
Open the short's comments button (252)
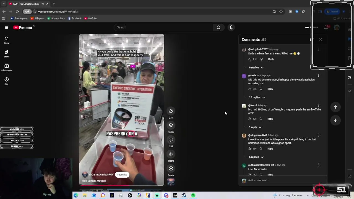click(171, 140)
